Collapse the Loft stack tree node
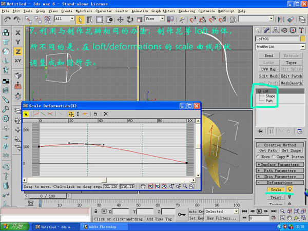 click(x=259, y=91)
